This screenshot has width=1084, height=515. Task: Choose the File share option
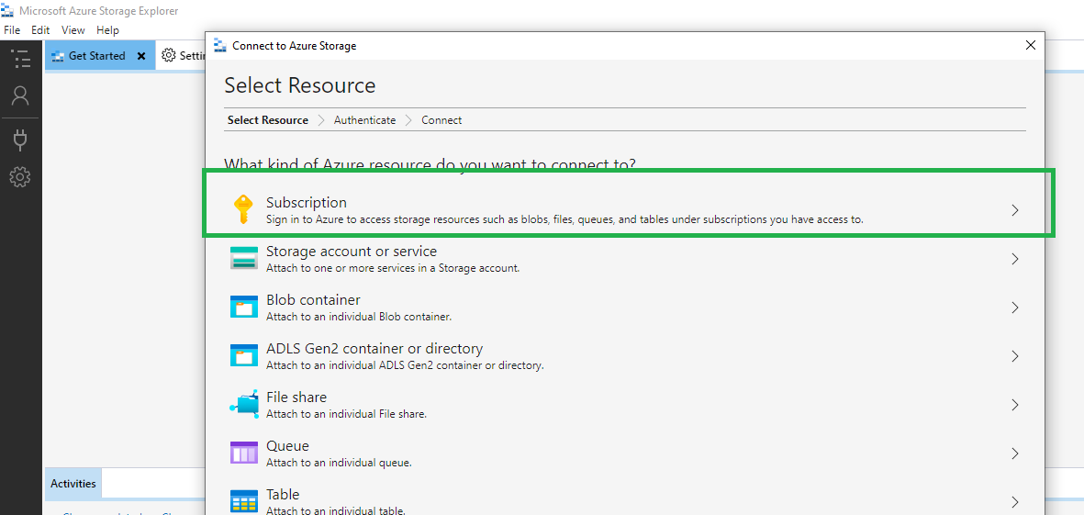point(625,404)
